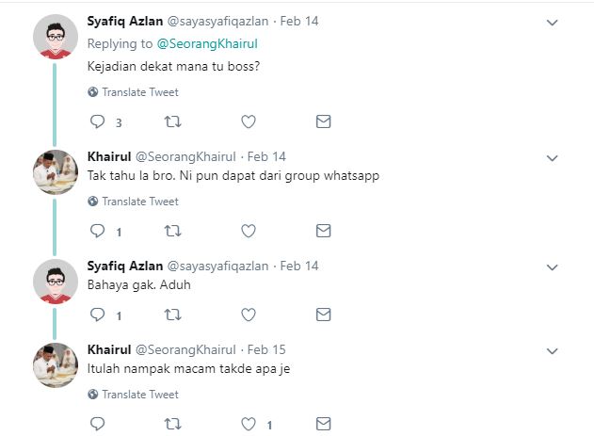Screen dimensions: 594x436
Task: Retweet the 'Kejadian dekat mana tu boss?' tweet
Action: (173, 121)
